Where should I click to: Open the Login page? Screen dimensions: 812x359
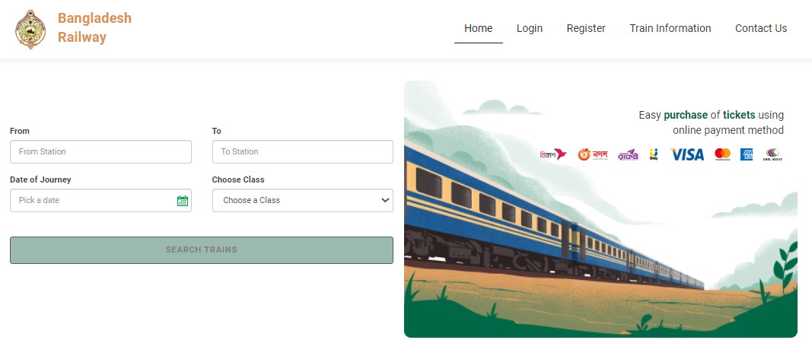tap(530, 29)
